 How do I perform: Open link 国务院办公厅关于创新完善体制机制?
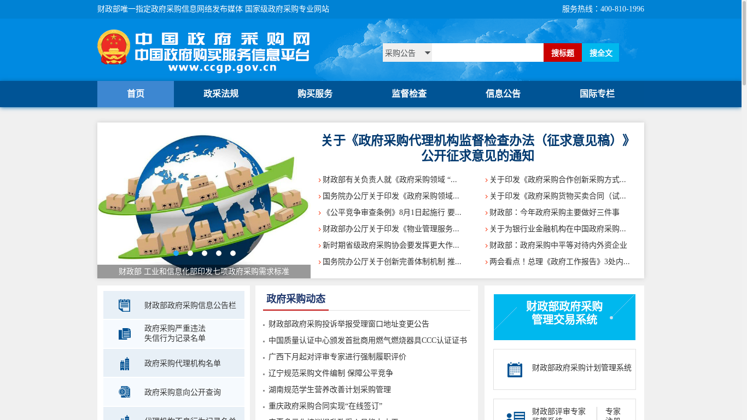click(x=392, y=261)
